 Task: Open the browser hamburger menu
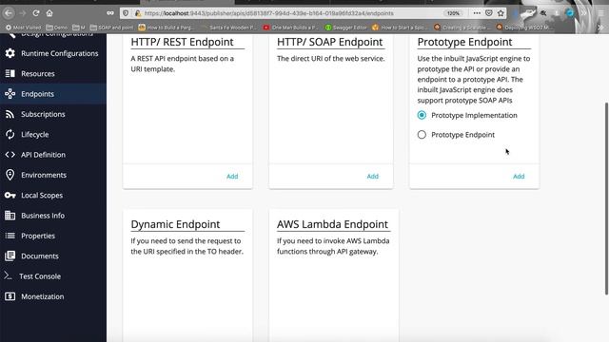coord(601,13)
